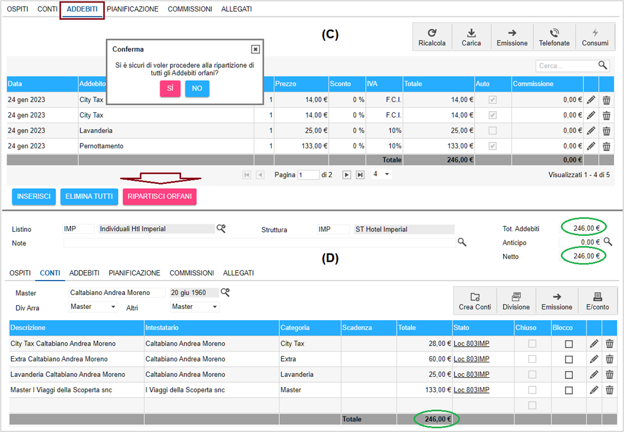This screenshot has height=432, width=624.
Task: Check Blocco for Master I Viaggi account
Action: click(569, 391)
